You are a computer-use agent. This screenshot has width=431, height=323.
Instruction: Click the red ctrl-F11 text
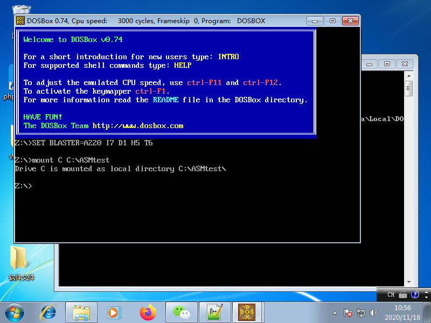pyautogui.click(x=204, y=83)
